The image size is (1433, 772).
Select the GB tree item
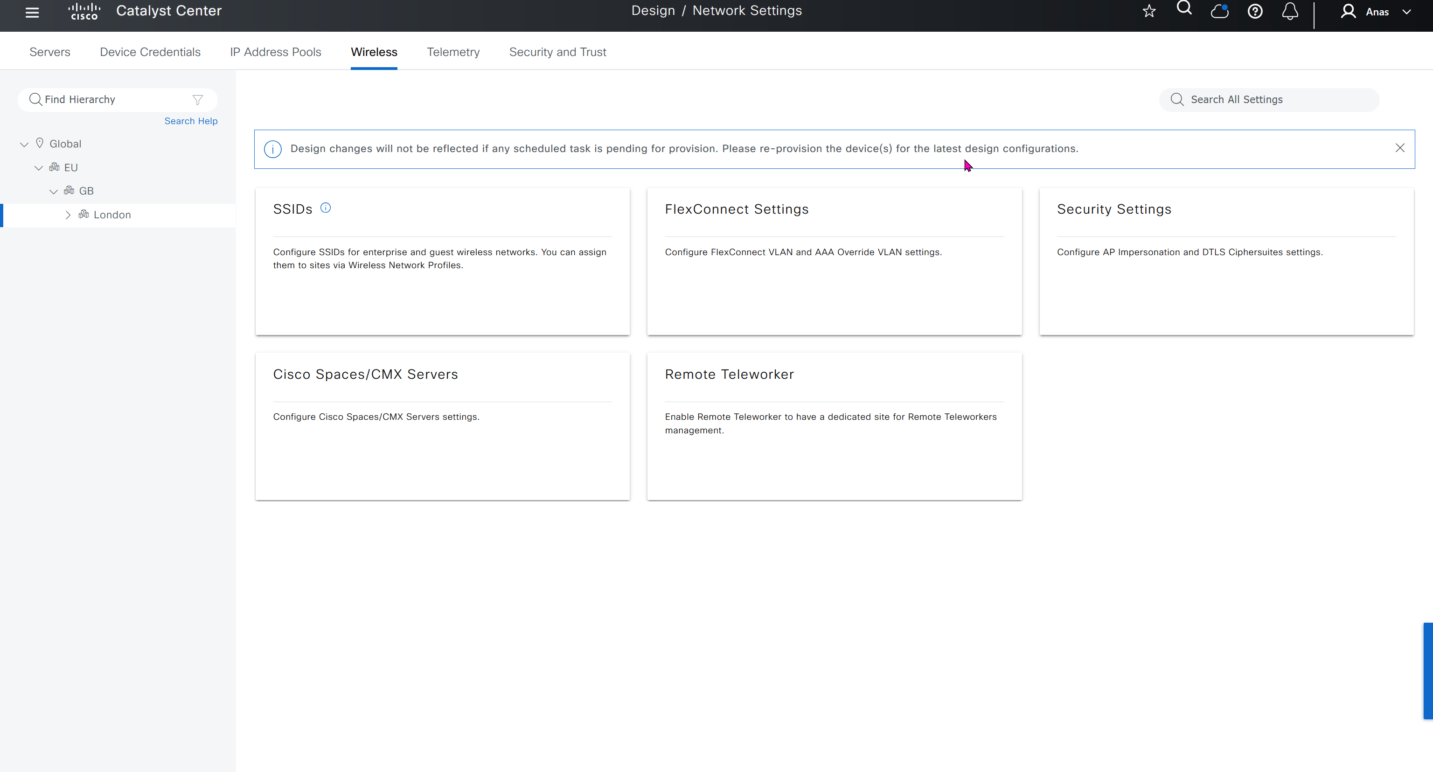tap(86, 191)
